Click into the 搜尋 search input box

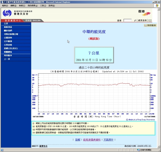(127, 20)
